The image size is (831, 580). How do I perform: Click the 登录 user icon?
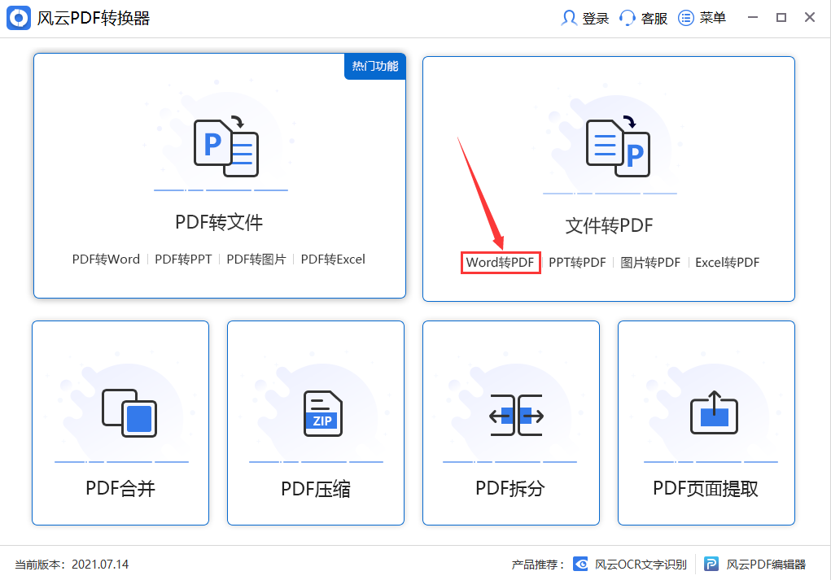[569, 18]
